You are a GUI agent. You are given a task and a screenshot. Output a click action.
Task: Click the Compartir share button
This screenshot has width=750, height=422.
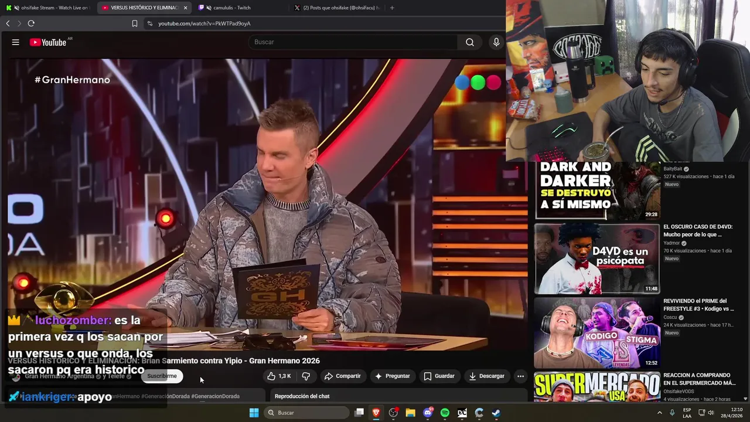pos(342,376)
